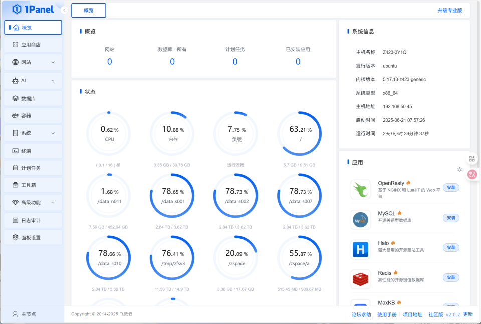Open 终端 menu item

coord(33,151)
